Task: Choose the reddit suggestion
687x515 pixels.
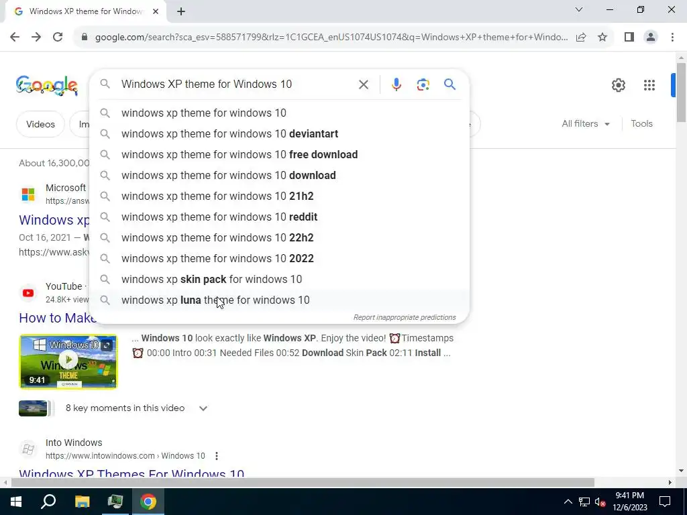Action: coord(279,217)
